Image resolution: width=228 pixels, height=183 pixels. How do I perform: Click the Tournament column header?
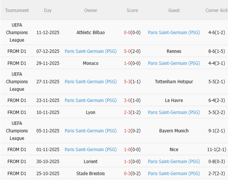17,10
